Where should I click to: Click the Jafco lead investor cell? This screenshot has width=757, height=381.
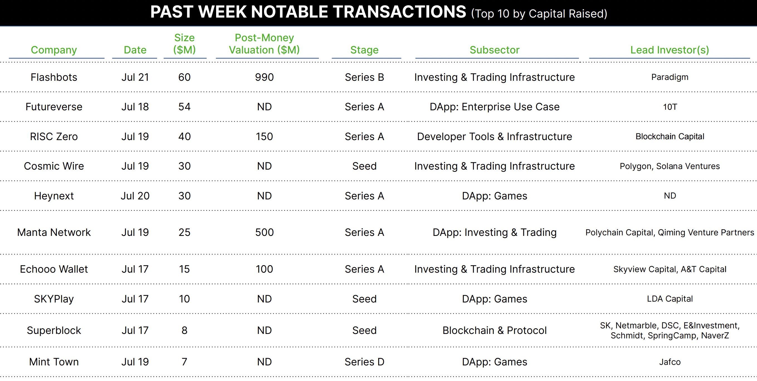[670, 362]
